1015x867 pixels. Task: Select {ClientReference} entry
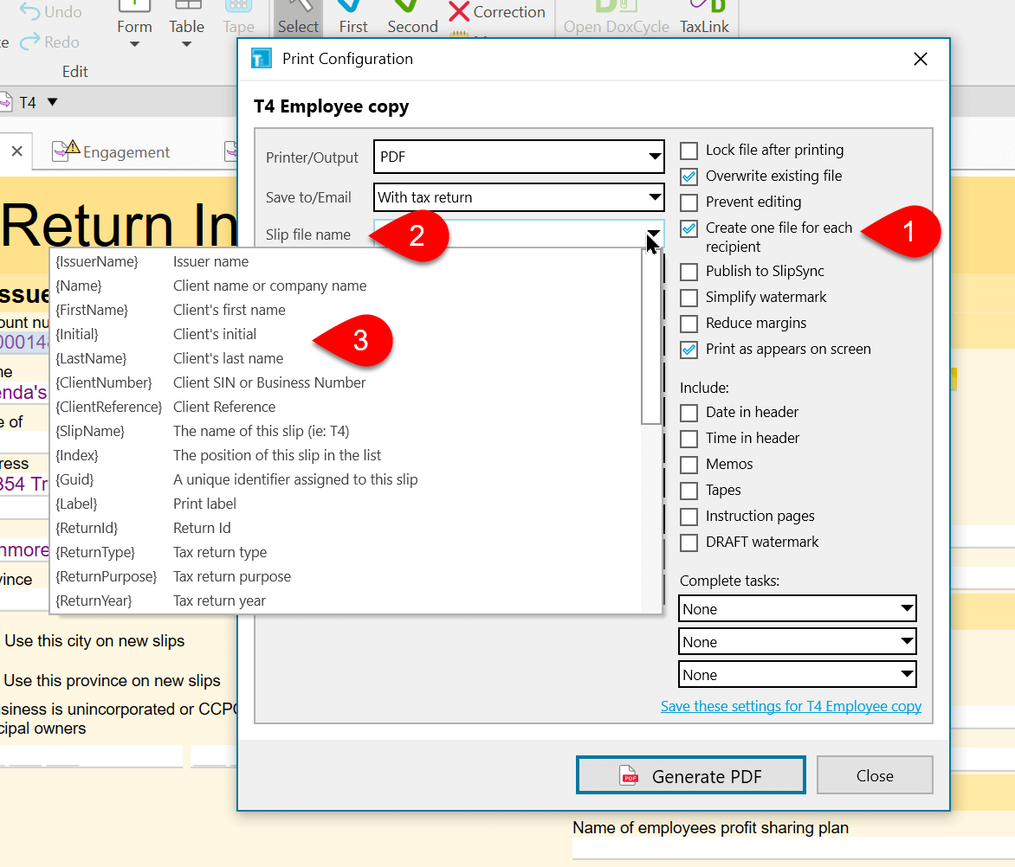(x=346, y=407)
